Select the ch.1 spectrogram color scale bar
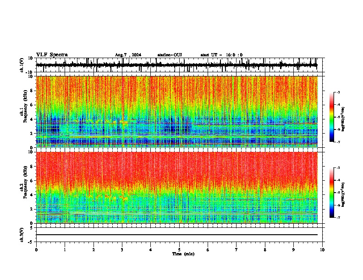363x280 pixels. pyautogui.click(x=331, y=117)
